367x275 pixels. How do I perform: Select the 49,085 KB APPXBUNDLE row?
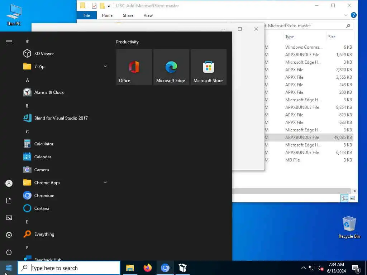309,137
